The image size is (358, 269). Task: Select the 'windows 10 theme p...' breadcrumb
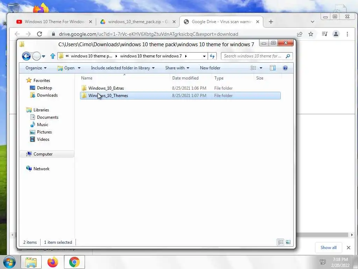[91, 56]
